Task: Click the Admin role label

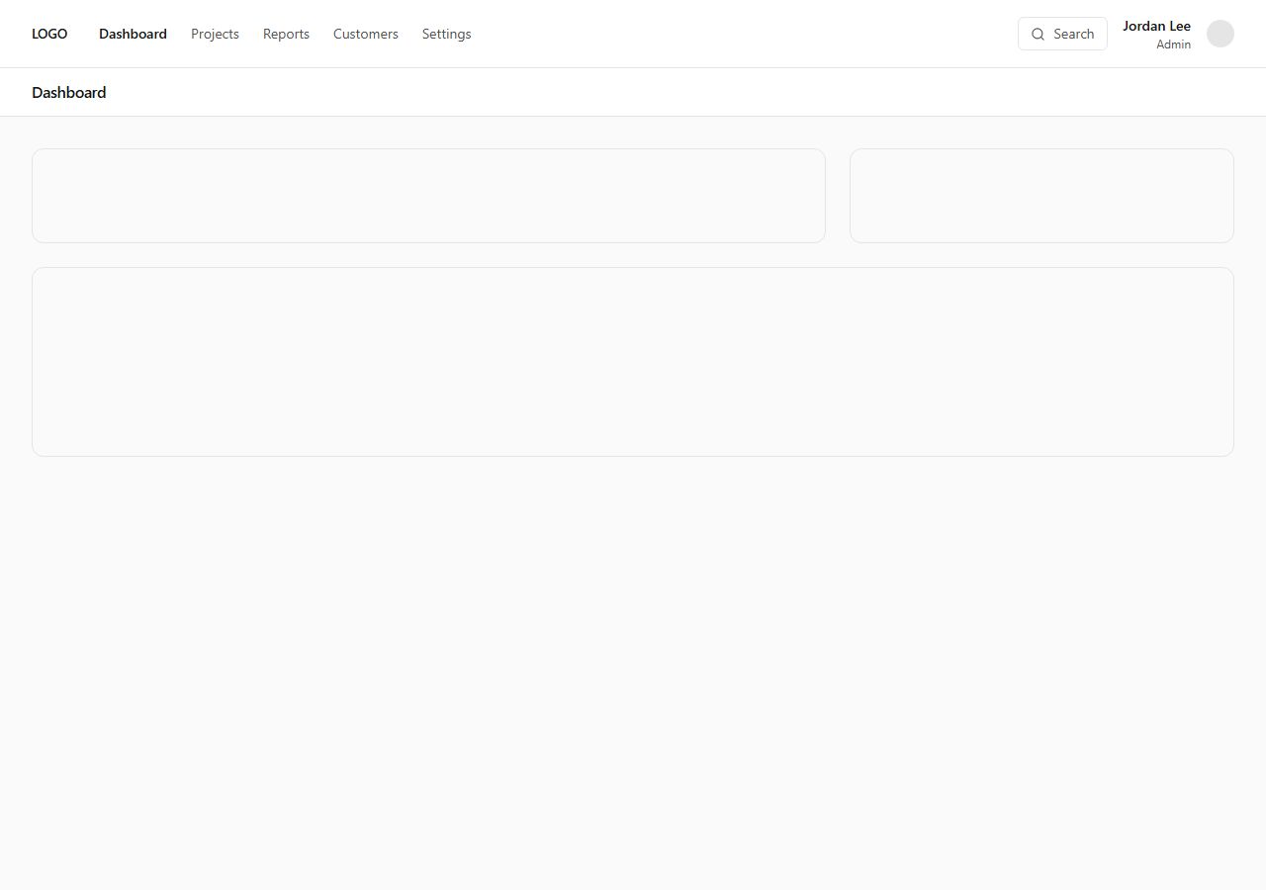Action: click(x=1173, y=44)
